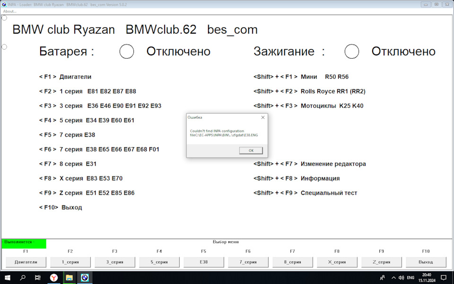Click the E38 function button
This screenshot has height=284, width=454.
click(203, 262)
